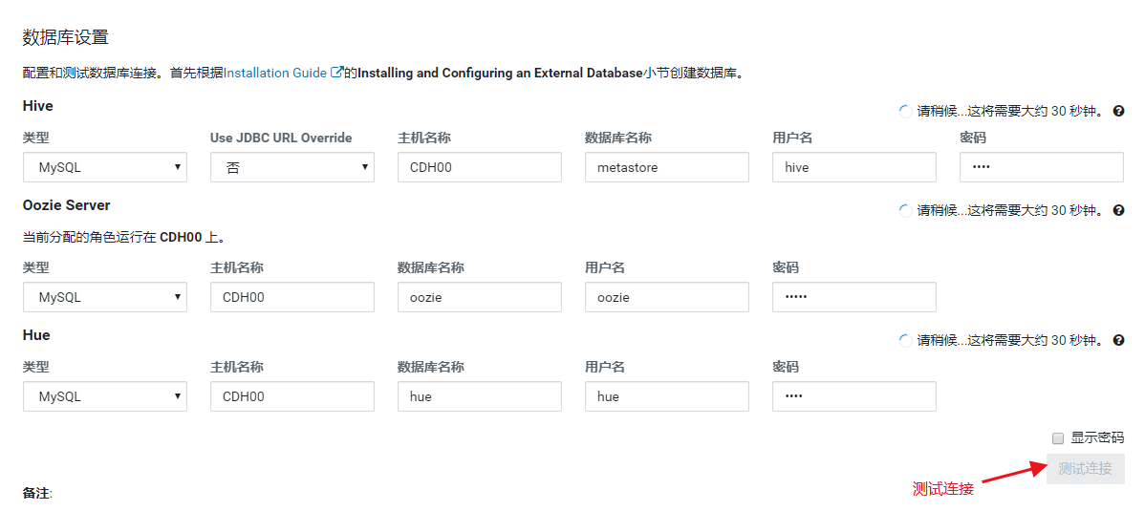
Task: Click the Hue 主机名称 field
Action: (x=292, y=396)
